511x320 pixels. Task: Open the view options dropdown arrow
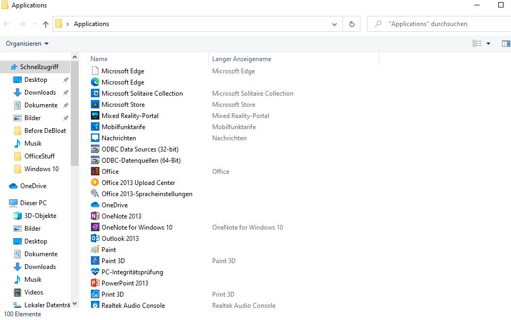click(x=488, y=44)
